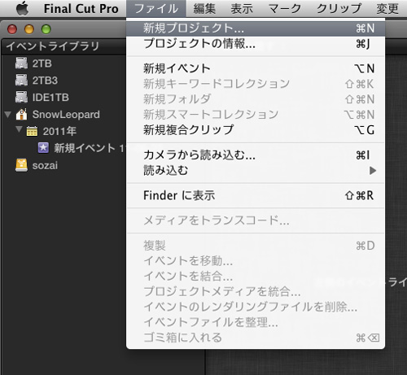
Task: Click the green zoom window button
Action: pos(46,29)
